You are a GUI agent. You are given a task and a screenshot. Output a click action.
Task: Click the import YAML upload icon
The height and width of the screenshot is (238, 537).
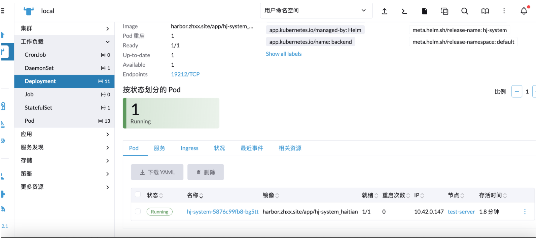[384, 11]
